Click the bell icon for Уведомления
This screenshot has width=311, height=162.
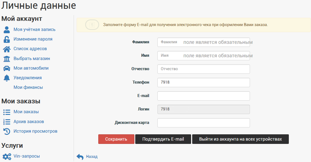(7, 78)
